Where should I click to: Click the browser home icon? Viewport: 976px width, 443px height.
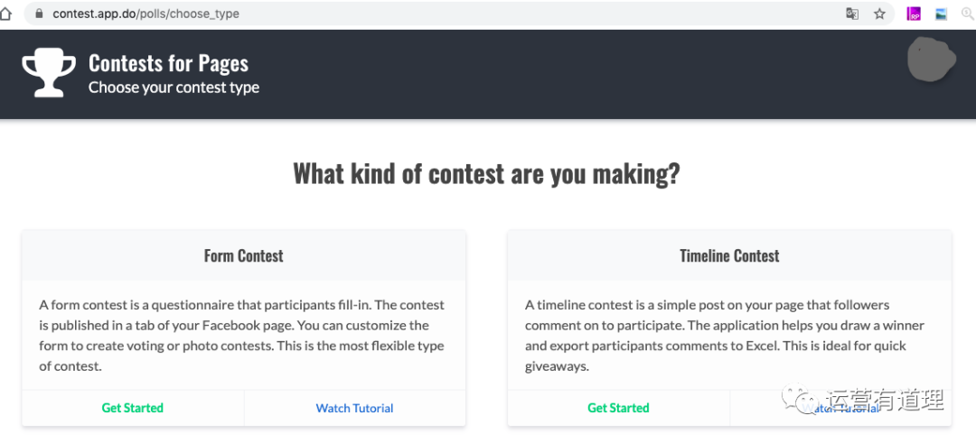(x=5, y=14)
